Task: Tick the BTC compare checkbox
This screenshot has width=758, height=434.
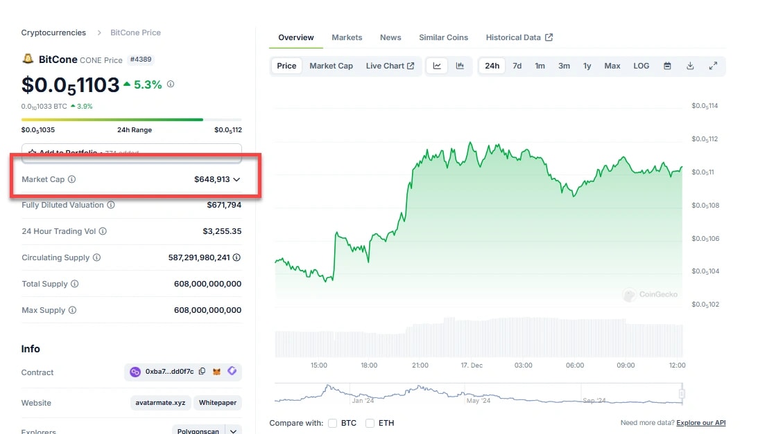Action: pyautogui.click(x=333, y=423)
